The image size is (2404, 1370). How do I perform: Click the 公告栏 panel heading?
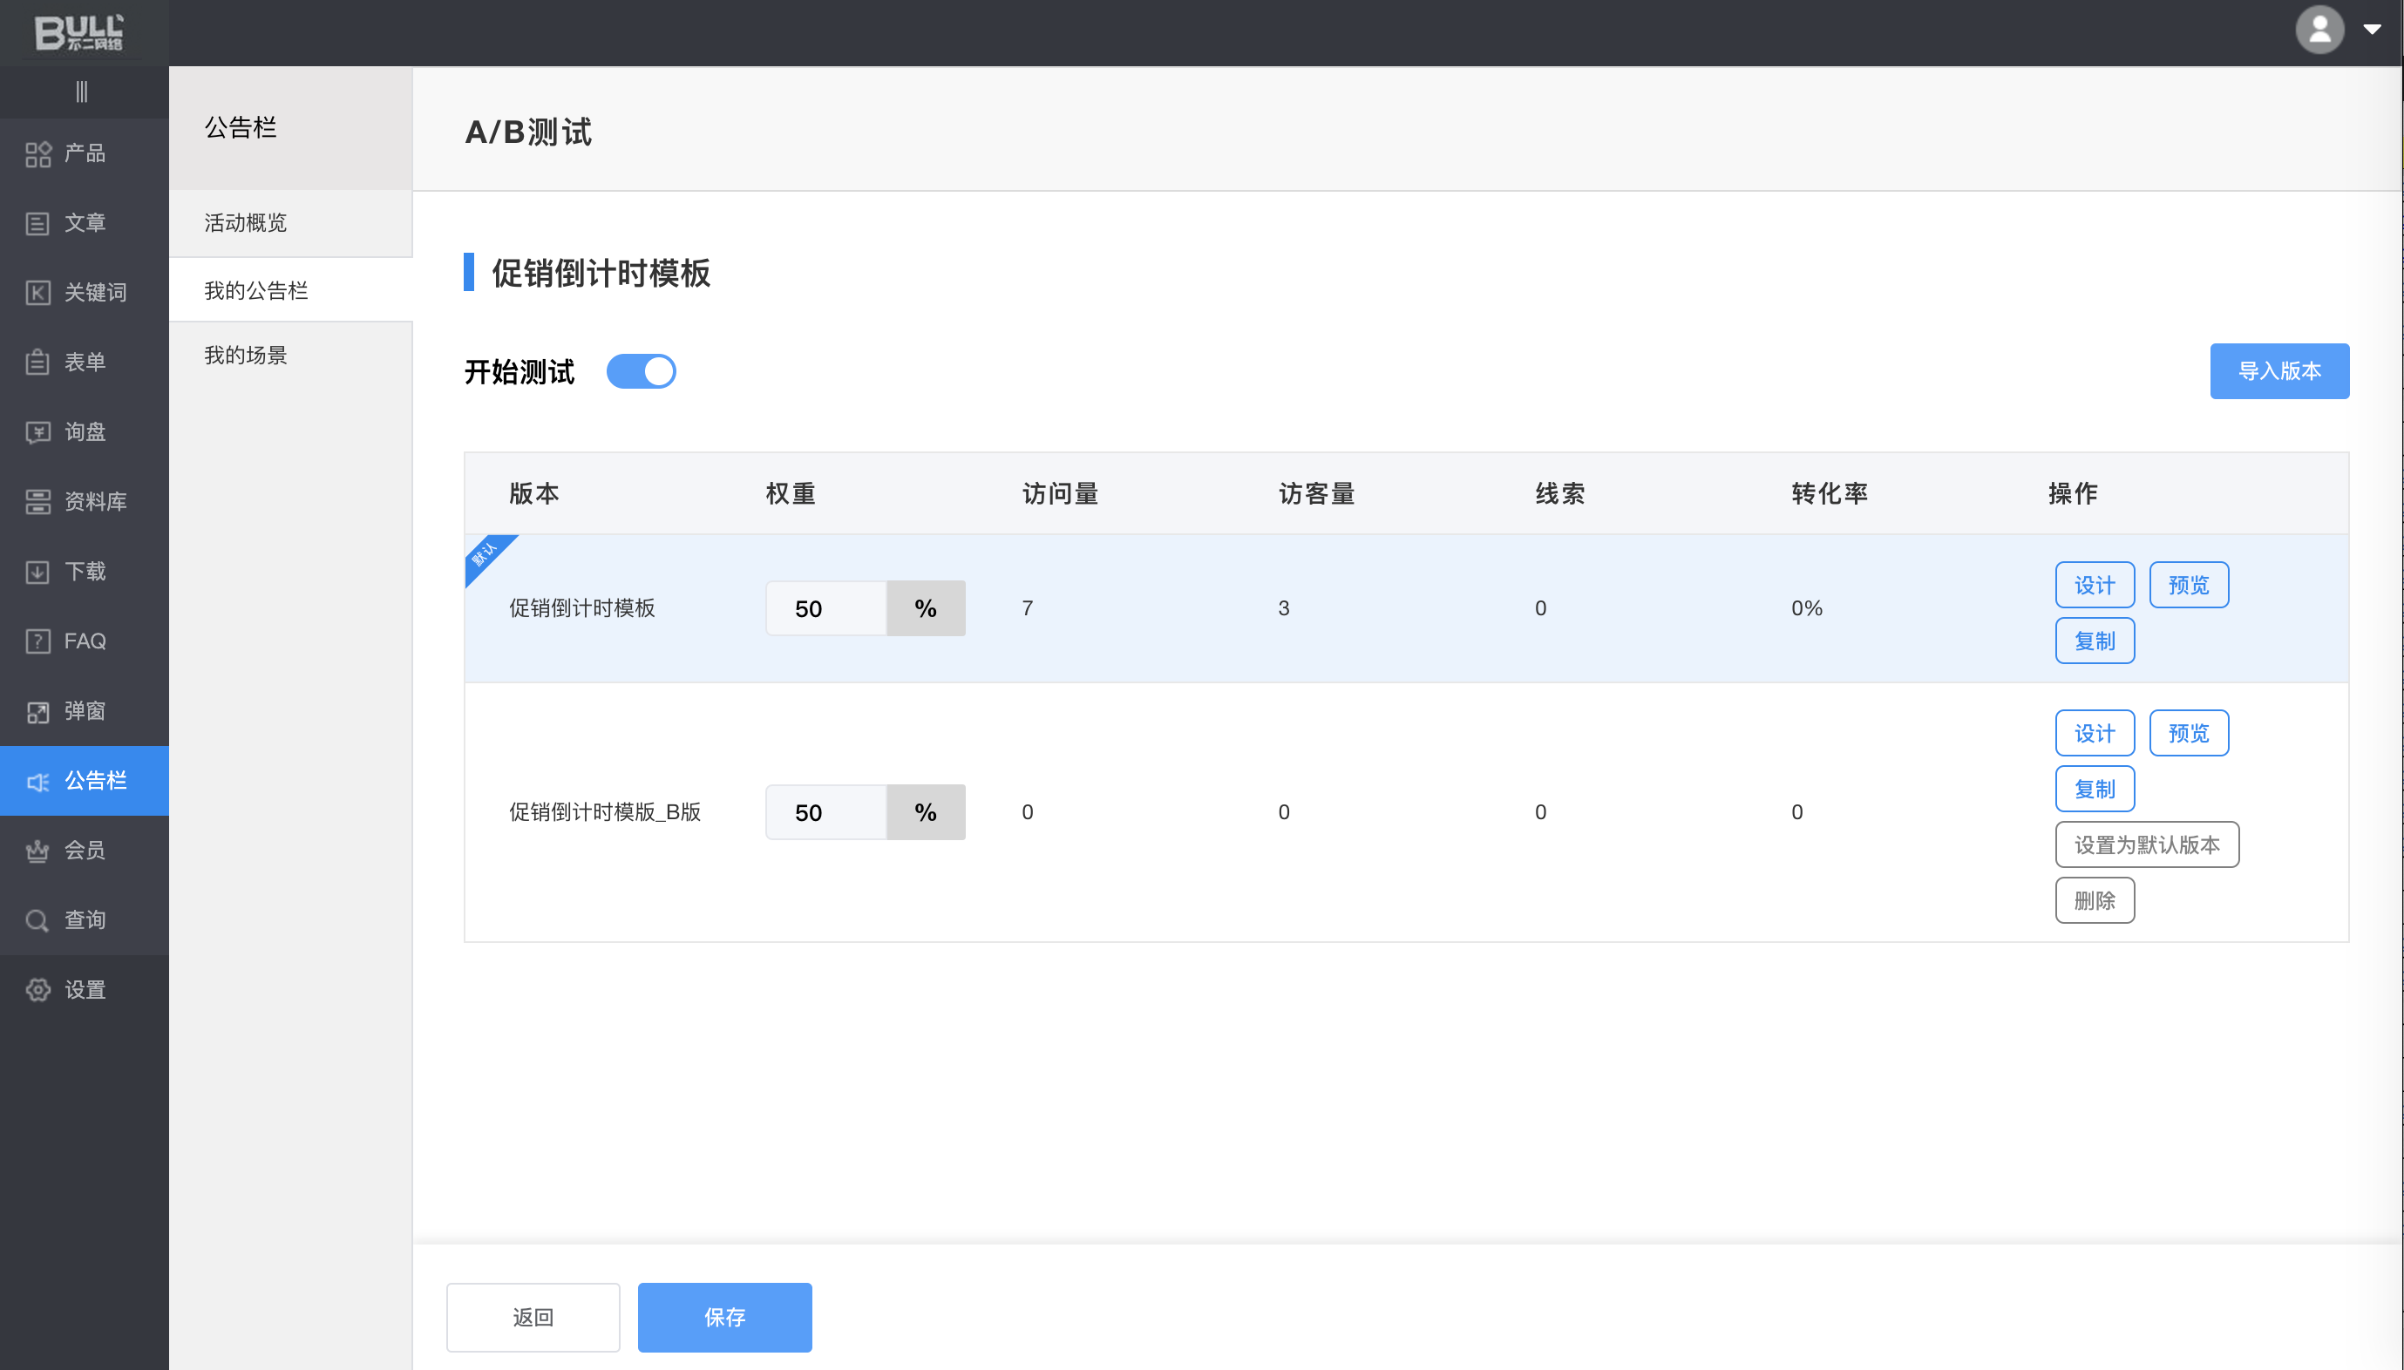(241, 128)
